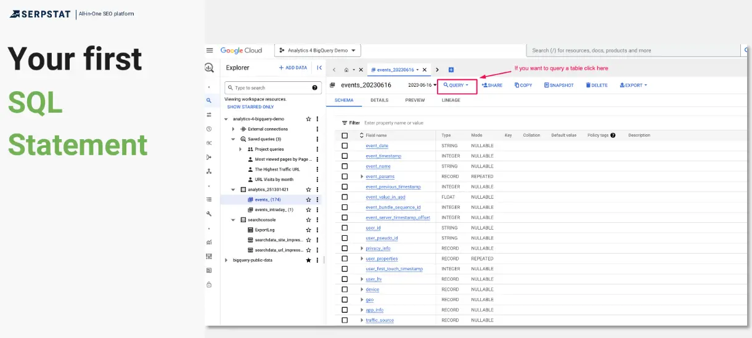Star the analytics-4-bigquery-demo project
Screen dimensions: 752x338
pyautogui.click(x=309, y=119)
